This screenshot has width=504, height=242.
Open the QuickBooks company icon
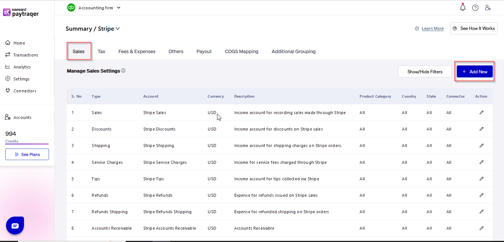pos(71,7)
